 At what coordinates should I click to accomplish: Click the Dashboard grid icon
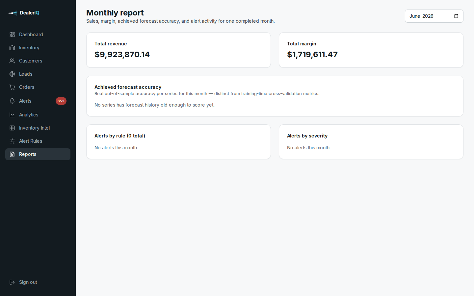pyautogui.click(x=12, y=35)
